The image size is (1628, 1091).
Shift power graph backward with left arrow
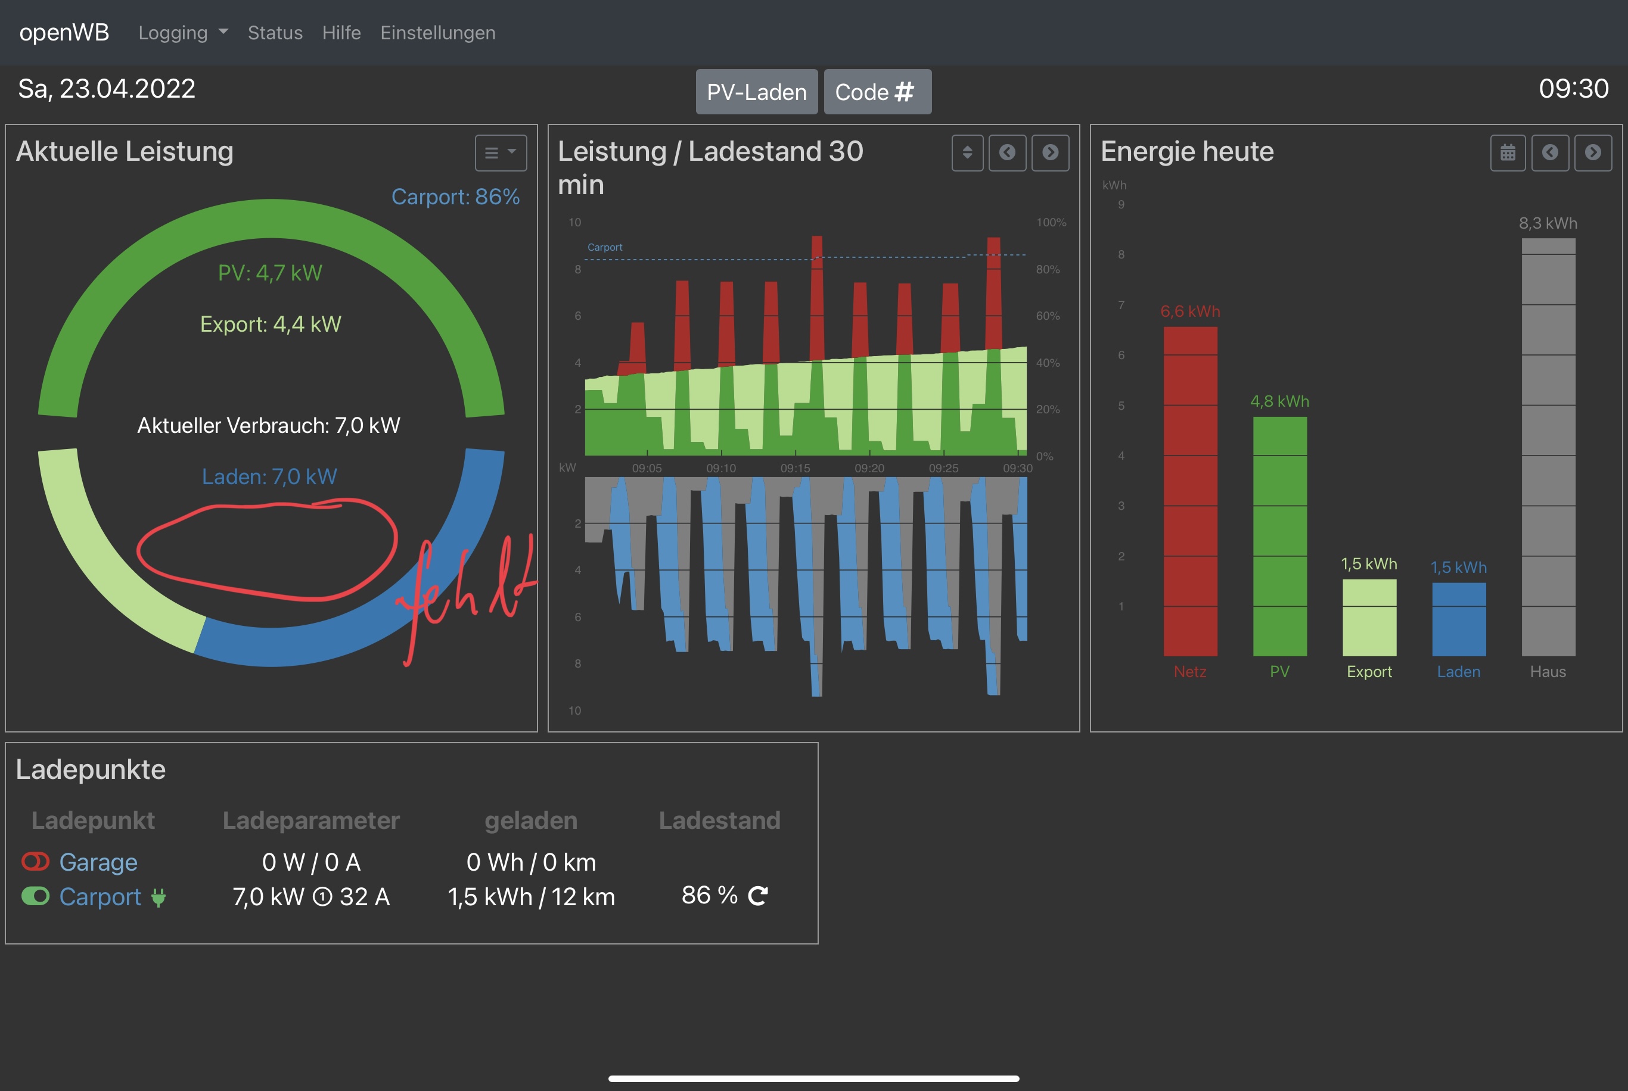pyautogui.click(x=1007, y=152)
